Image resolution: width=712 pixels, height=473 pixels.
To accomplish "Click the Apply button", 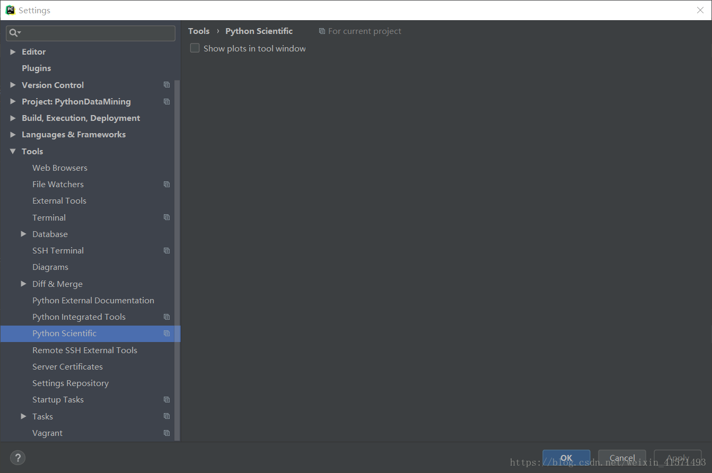I will click(678, 458).
